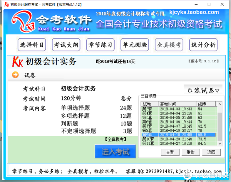
Task: Click the score 84.5 cell
Action: (202, 143)
